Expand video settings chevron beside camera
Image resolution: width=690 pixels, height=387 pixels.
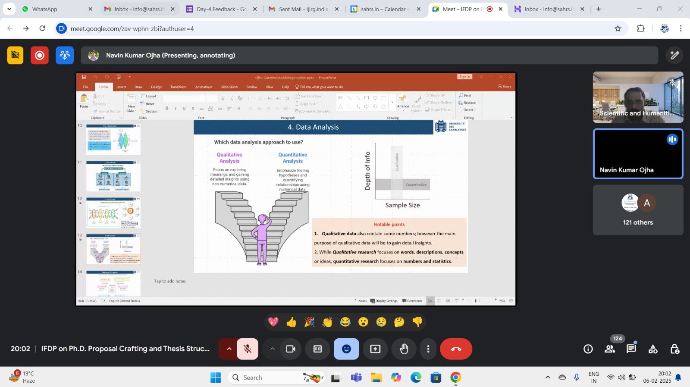pyautogui.click(x=272, y=349)
